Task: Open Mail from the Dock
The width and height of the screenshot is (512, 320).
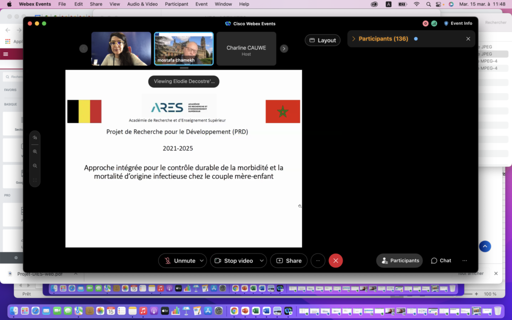Action: pyautogui.click(x=46, y=310)
